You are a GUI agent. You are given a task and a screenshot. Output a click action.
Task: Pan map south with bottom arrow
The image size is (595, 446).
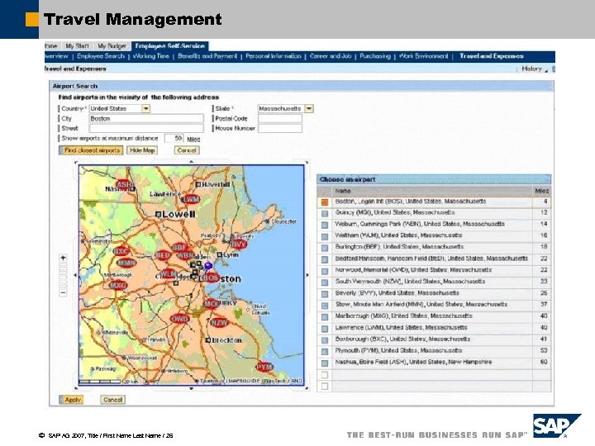[191, 389]
